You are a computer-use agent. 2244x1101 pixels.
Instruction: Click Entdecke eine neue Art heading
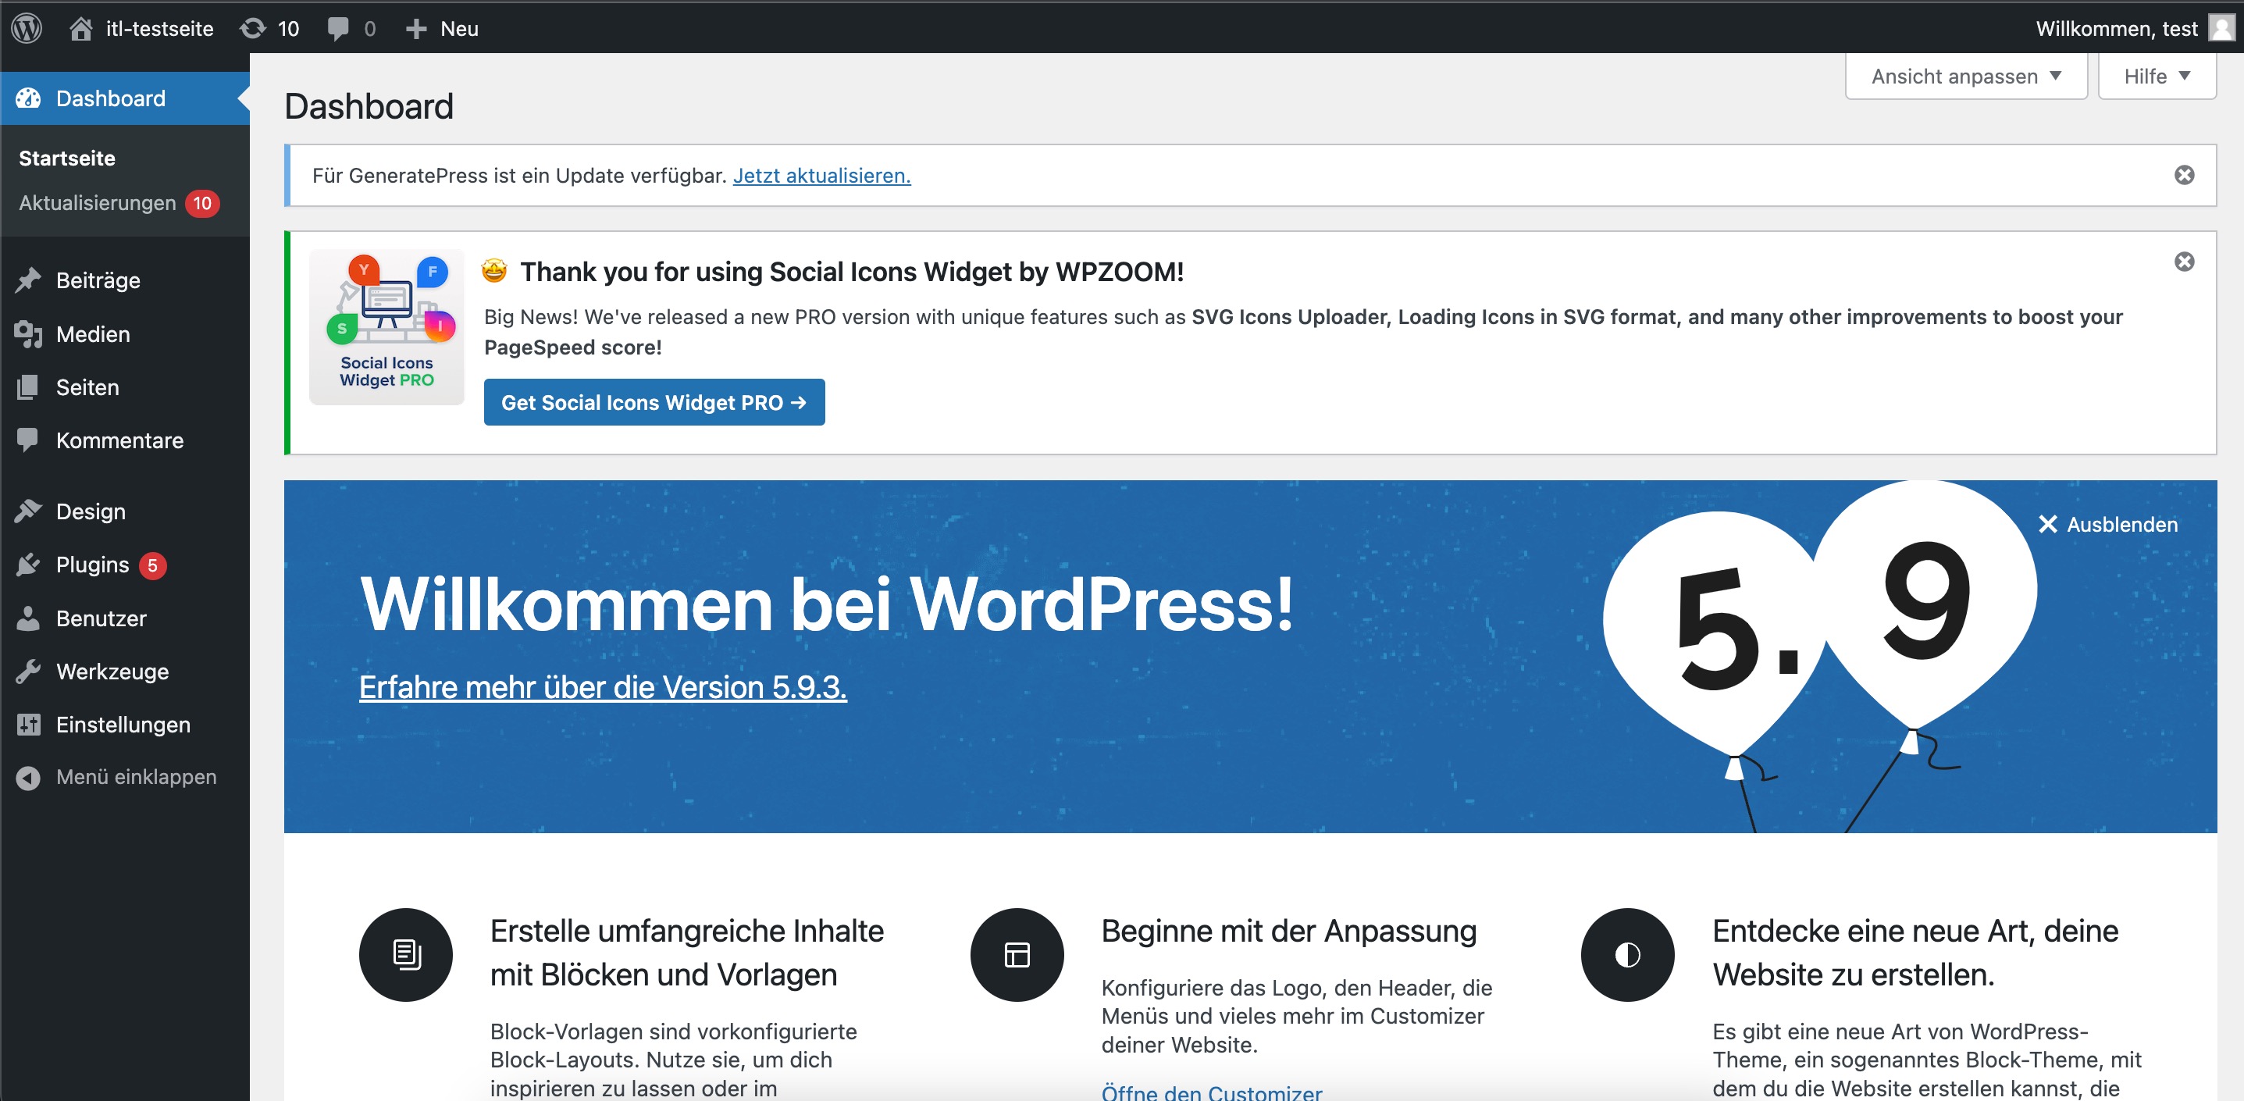click(1915, 953)
